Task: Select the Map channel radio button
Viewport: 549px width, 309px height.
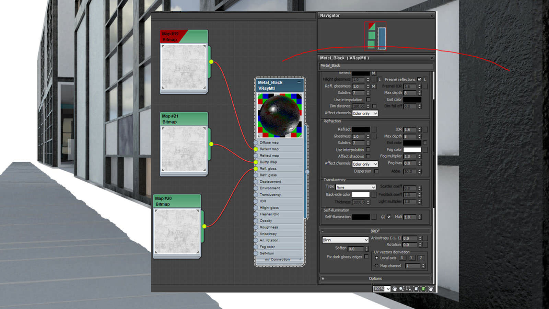Action: pyautogui.click(x=377, y=266)
